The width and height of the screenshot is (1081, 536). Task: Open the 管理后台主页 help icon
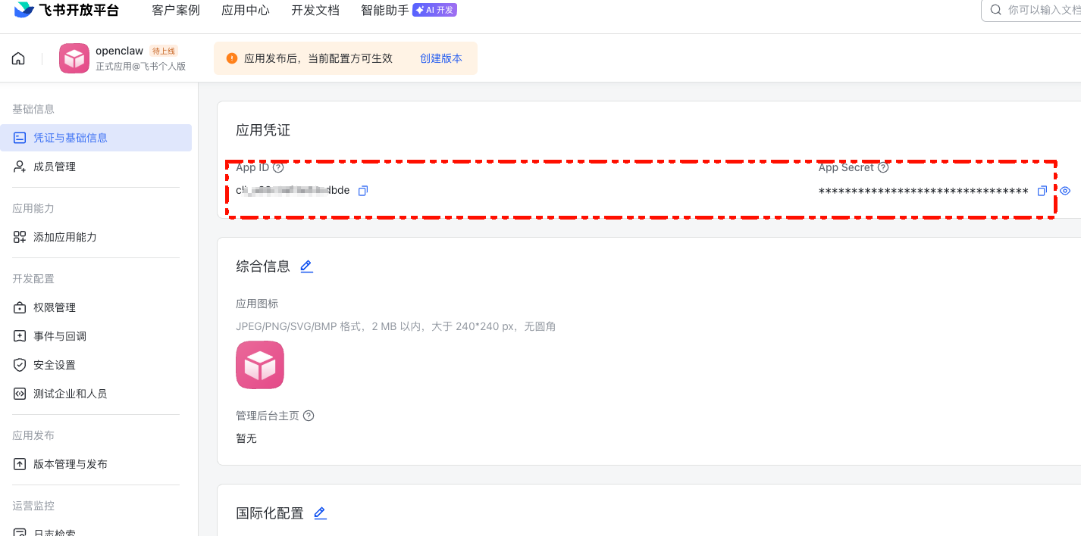pos(309,415)
